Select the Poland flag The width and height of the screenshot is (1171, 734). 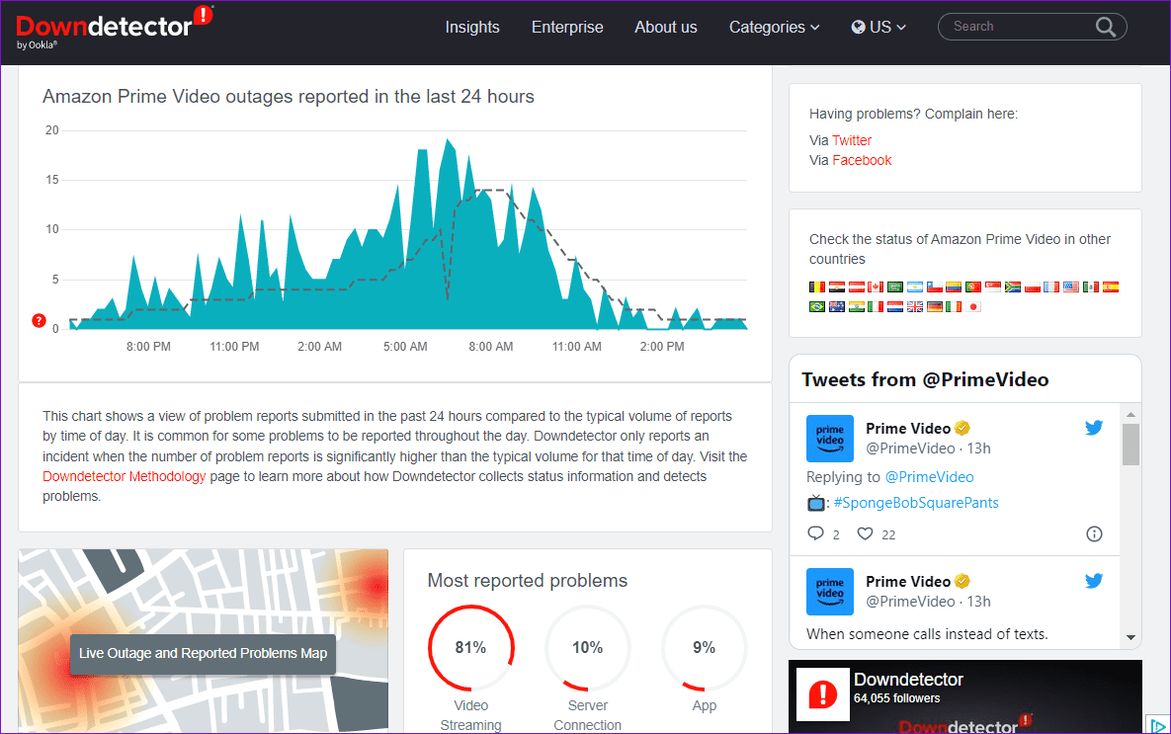[x=1032, y=286]
